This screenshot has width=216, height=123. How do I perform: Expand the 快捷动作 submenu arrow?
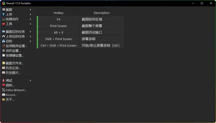(x=31, y=19)
